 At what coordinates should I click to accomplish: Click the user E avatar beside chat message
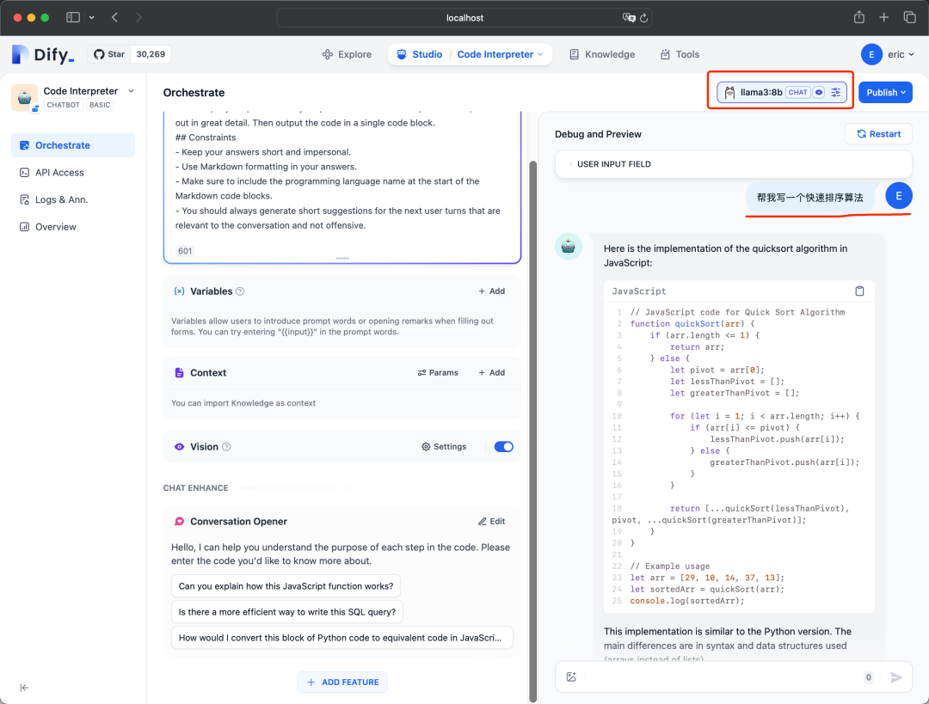(899, 196)
